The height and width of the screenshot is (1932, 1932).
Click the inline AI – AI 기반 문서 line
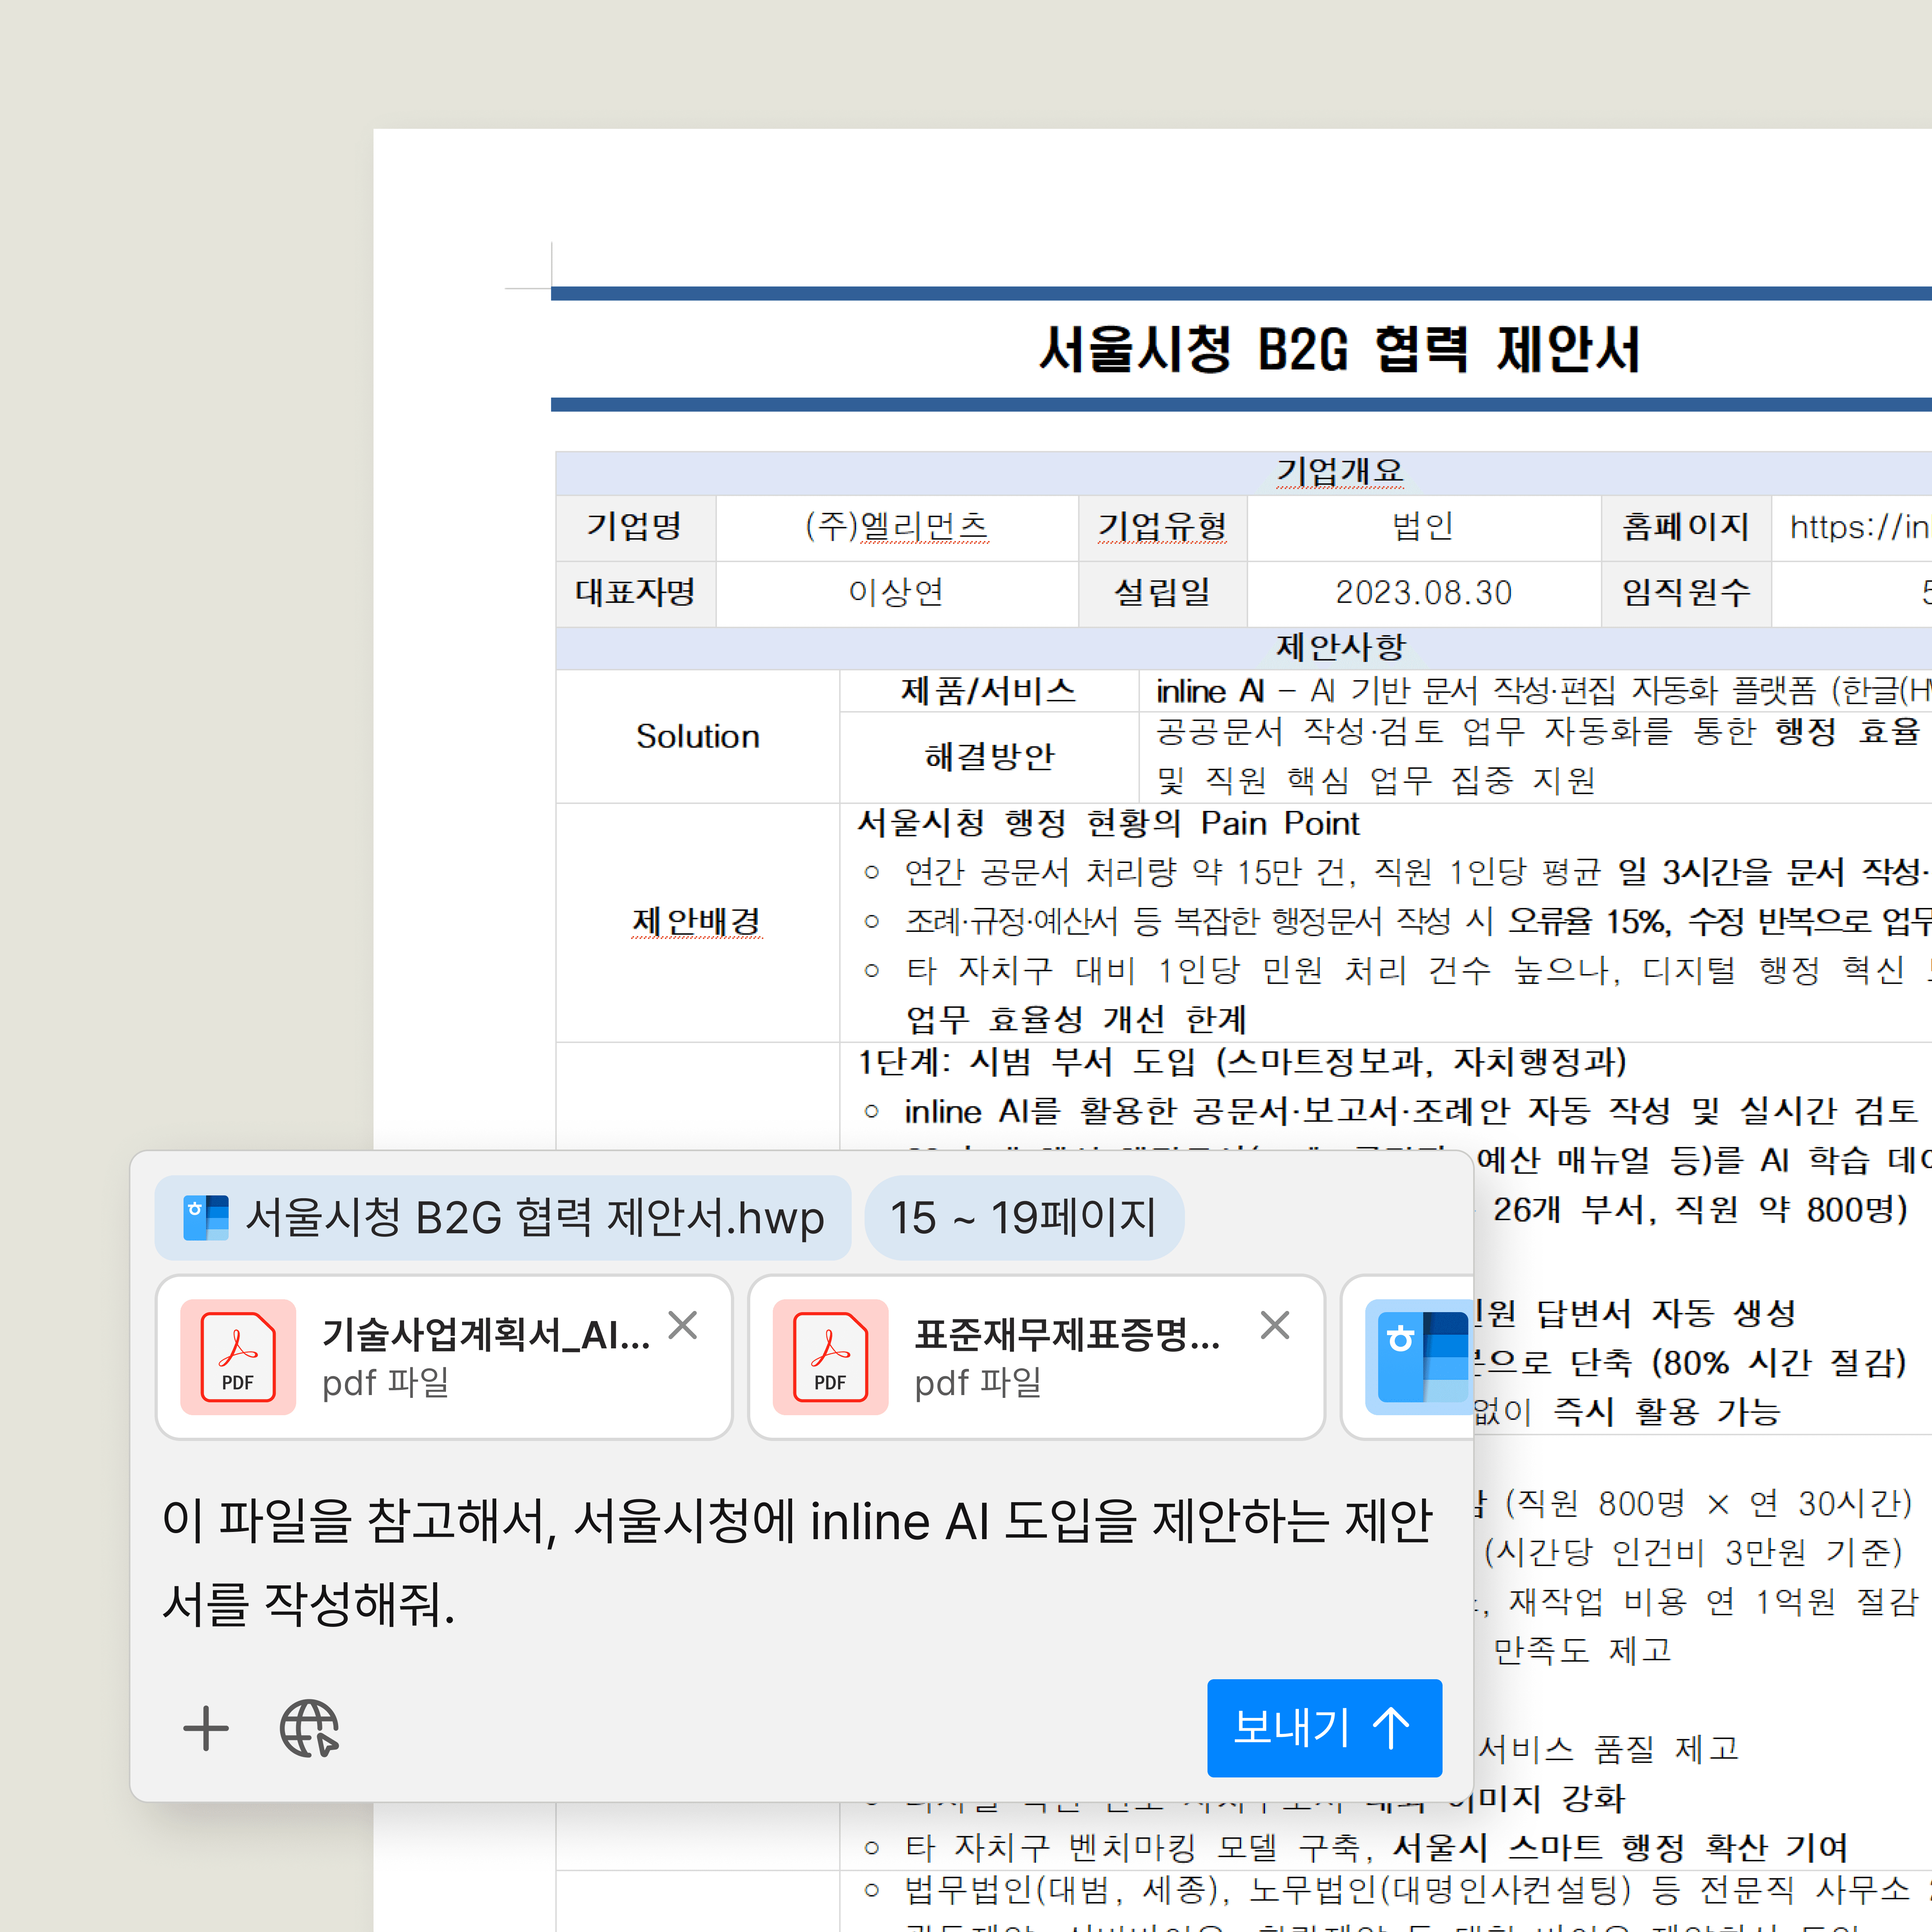tap(1543, 691)
